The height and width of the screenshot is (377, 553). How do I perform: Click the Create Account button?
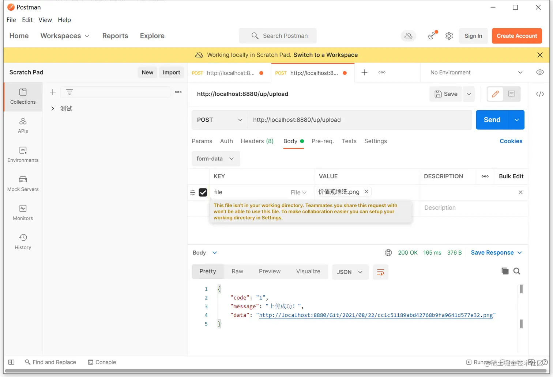click(x=517, y=36)
